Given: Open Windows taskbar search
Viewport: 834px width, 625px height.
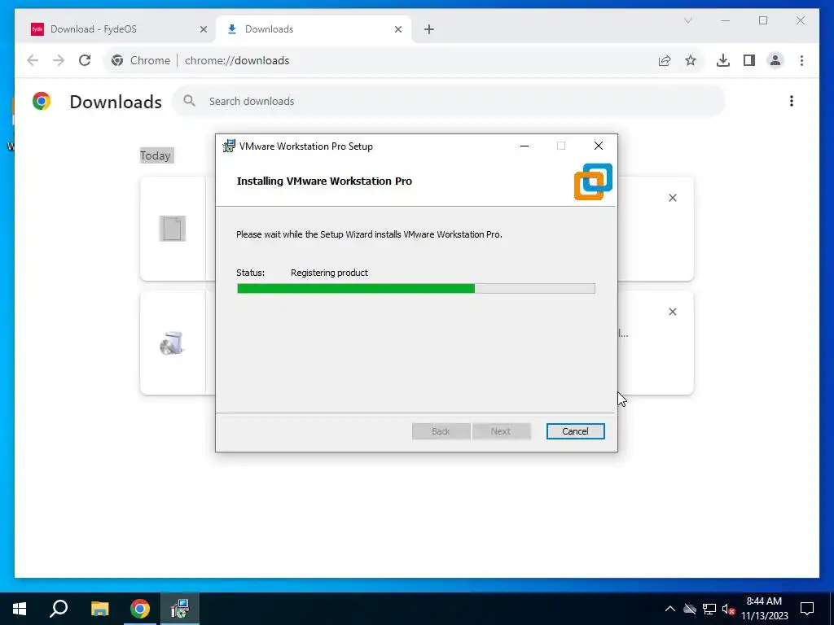Looking at the screenshot, I should click(x=59, y=609).
